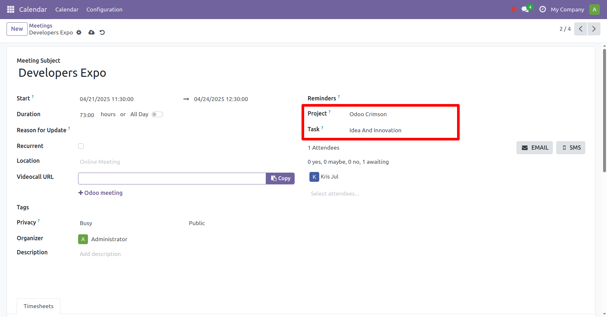Switch to the Timesheets tab
Image resolution: width=607 pixels, height=317 pixels.
point(38,306)
